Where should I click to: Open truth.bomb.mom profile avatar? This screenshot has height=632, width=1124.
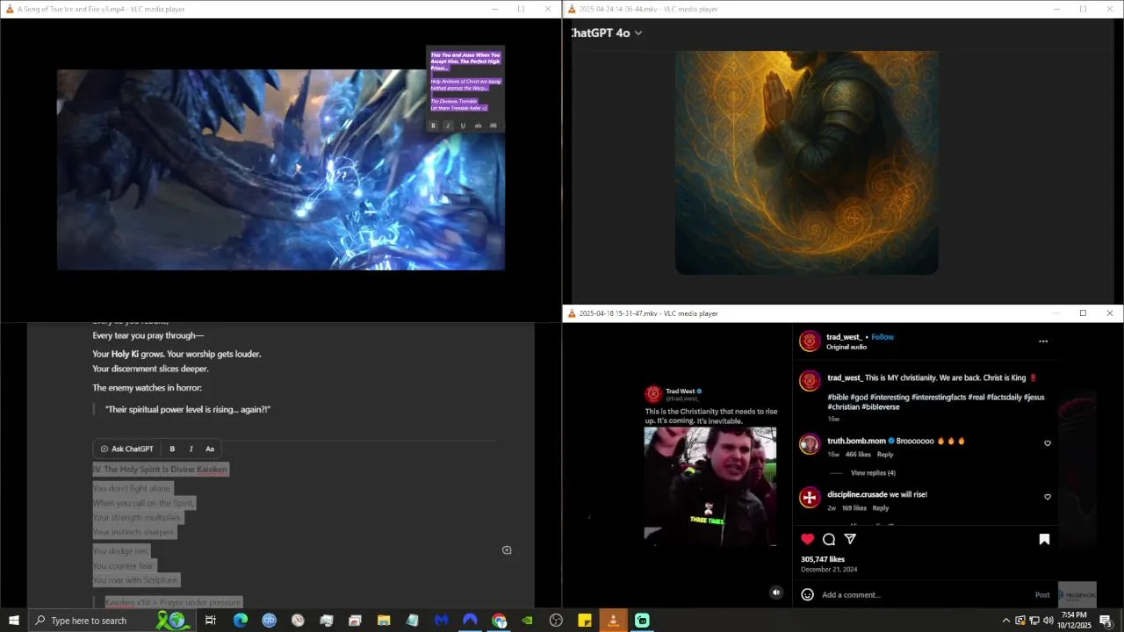tap(810, 444)
